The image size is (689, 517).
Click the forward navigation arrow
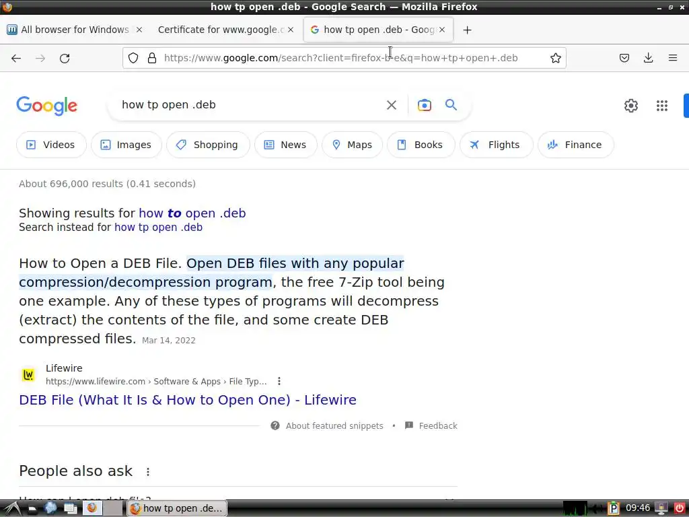coord(40,58)
